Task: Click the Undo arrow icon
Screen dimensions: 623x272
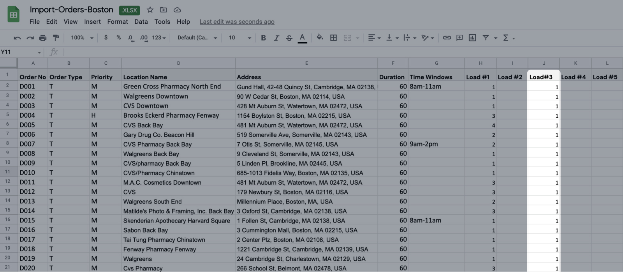Action: click(x=17, y=38)
